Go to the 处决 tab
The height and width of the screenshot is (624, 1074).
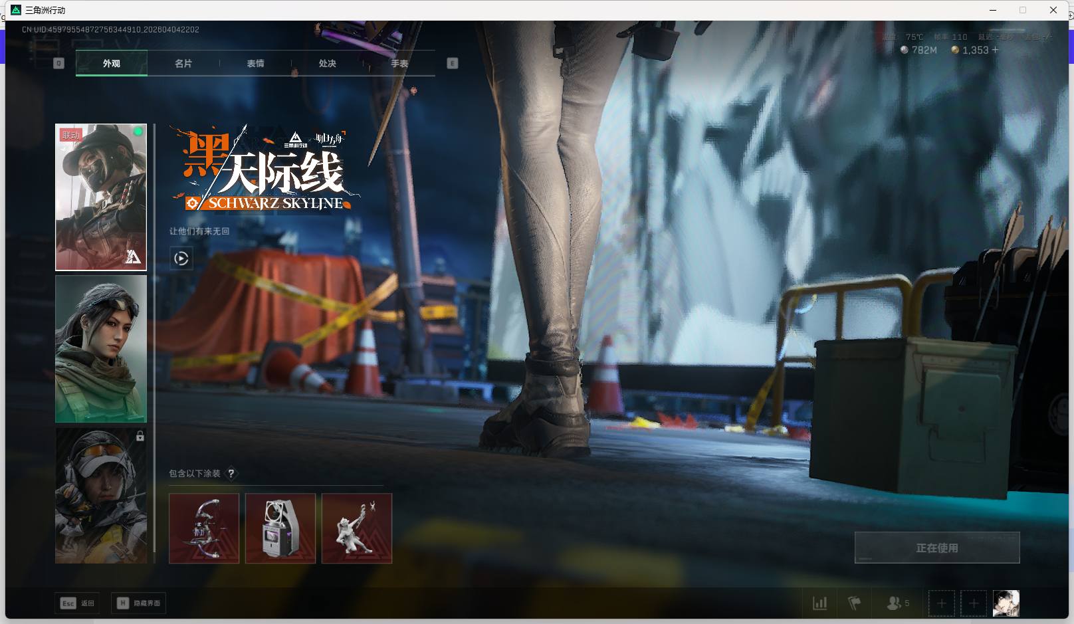(327, 63)
